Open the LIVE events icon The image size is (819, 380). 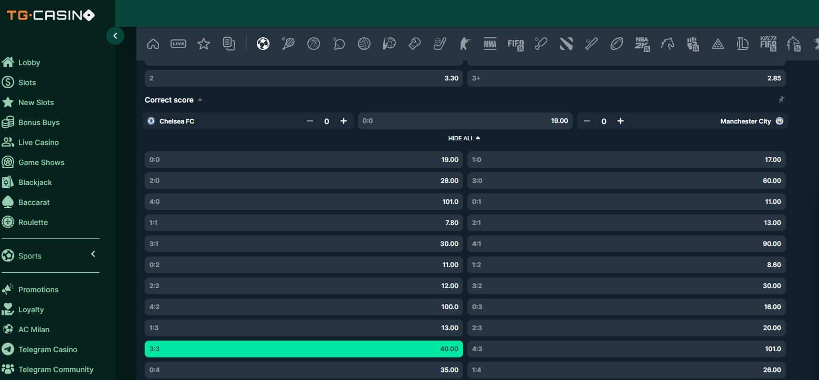click(x=178, y=44)
